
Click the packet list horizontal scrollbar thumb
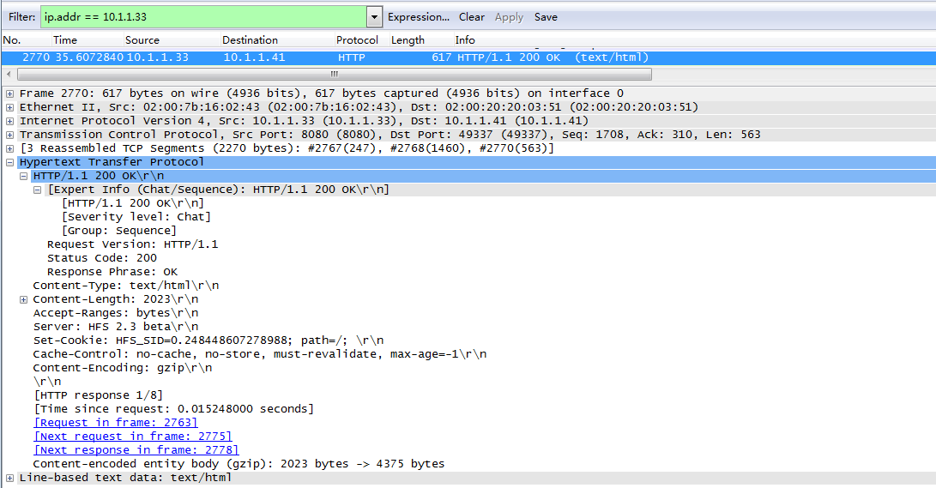click(x=335, y=74)
